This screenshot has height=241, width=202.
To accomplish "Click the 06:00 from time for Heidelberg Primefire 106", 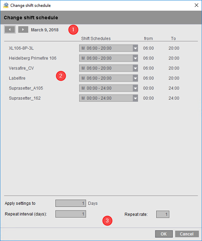I will pos(149,58).
